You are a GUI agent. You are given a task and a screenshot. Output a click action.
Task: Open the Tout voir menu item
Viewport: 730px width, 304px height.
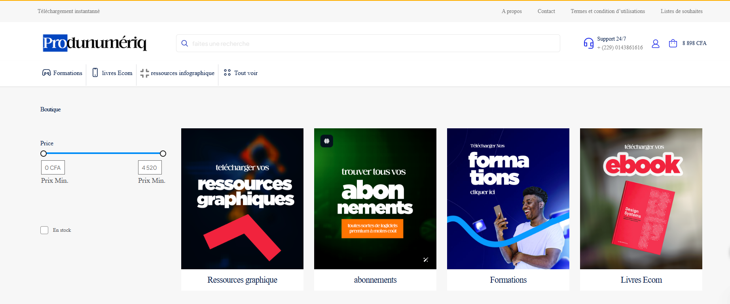click(246, 73)
